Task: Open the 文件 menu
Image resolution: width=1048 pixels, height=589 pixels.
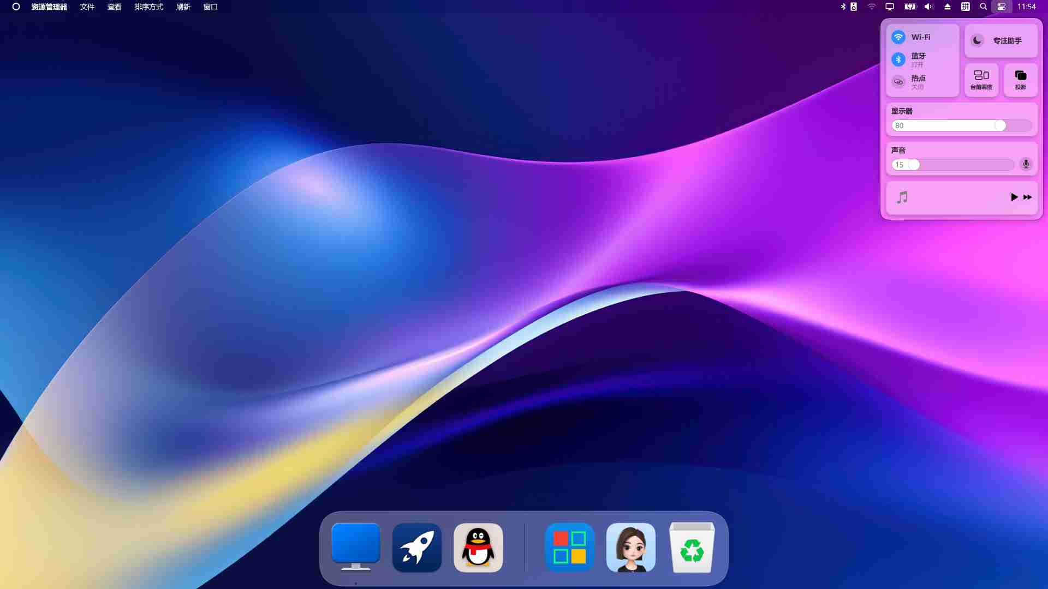Action: (x=86, y=7)
